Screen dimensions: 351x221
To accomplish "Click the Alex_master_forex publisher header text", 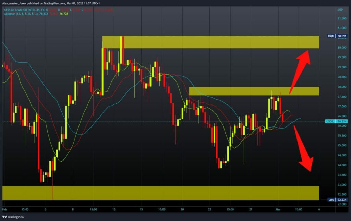I will (x=16, y=3).
